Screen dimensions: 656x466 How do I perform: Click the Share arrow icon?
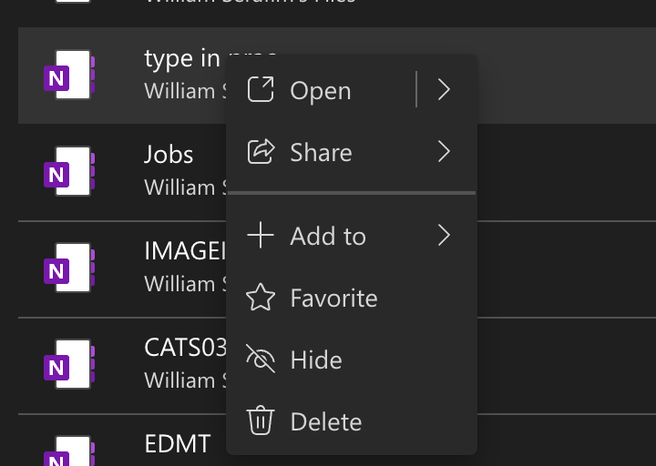tap(261, 151)
